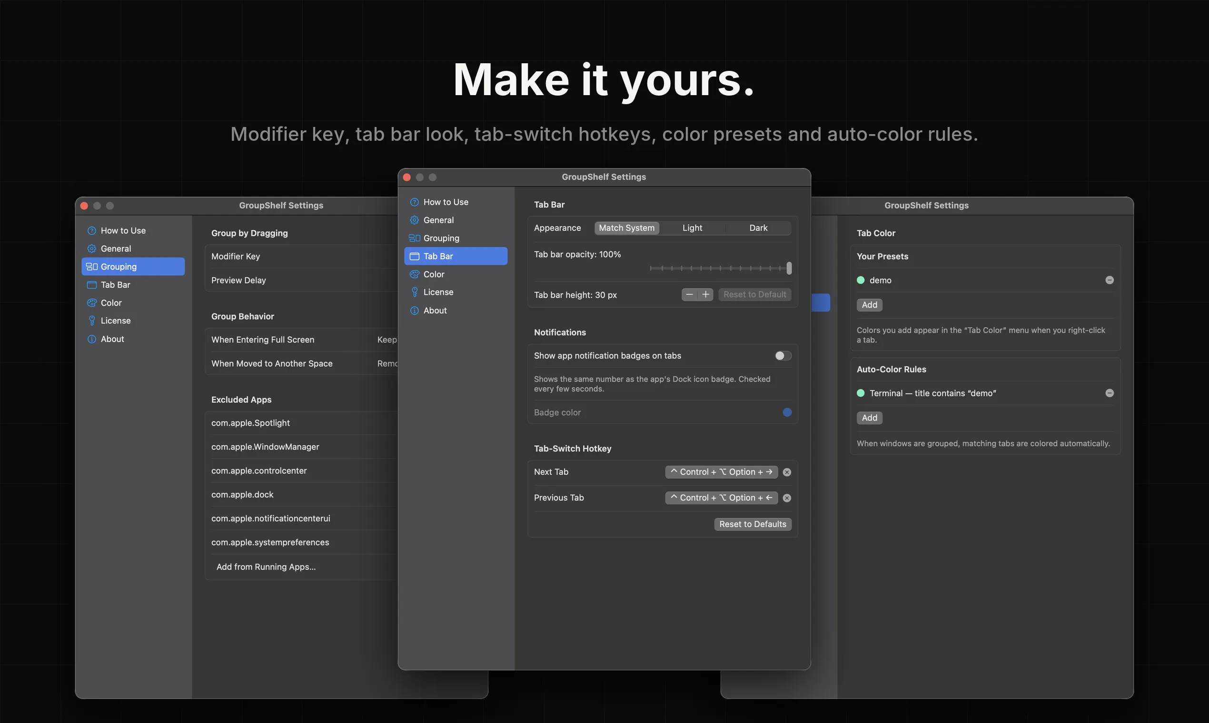1209x723 pixels.
Task: Select General in the Grouping settings window sidebar
Action: click(x=133, y=248)
